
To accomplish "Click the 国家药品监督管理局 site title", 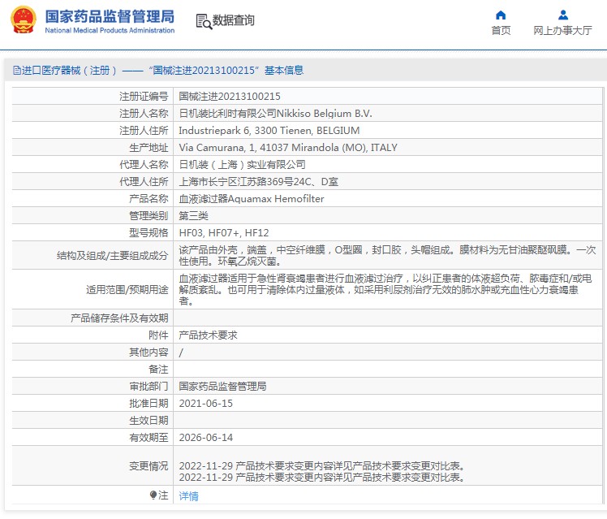I will click(110, 17).
